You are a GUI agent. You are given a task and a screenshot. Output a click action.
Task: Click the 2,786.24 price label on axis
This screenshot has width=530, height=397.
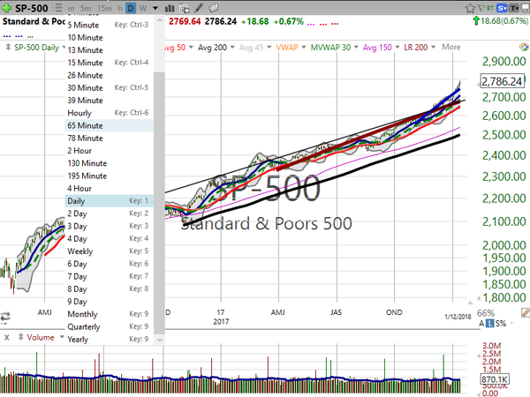pos(502,81)
